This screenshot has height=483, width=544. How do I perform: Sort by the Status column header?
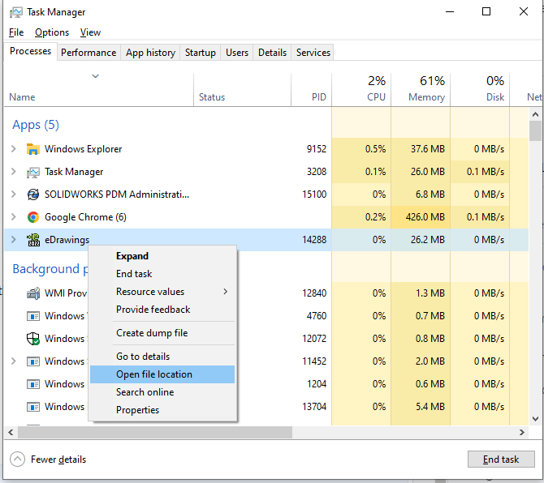(x=243, y=89)
